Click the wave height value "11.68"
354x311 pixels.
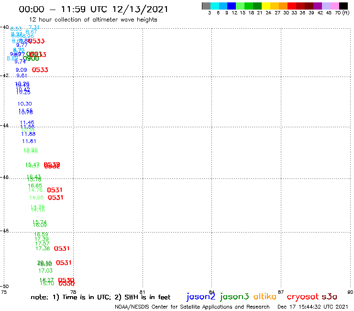[x=28, y=134]
